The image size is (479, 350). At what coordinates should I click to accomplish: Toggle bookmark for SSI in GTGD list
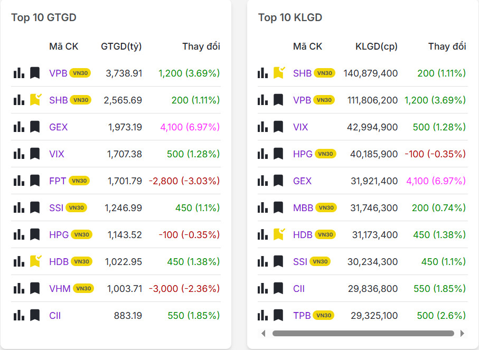(35, 207)
